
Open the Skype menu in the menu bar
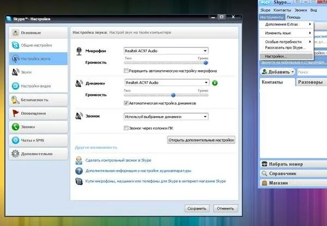[265, 10]
